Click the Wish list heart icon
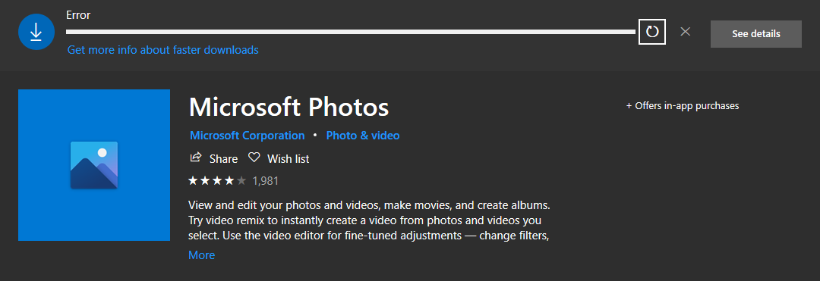The height and width of the screenshot is (281, 820). click(x=254, y=158)
